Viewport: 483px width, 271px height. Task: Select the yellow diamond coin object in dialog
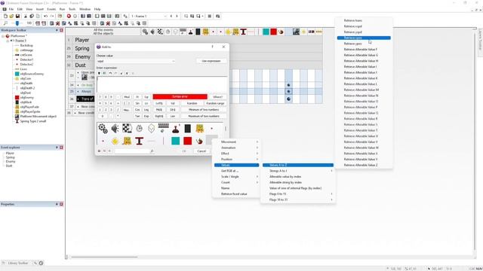pos(115,141)
